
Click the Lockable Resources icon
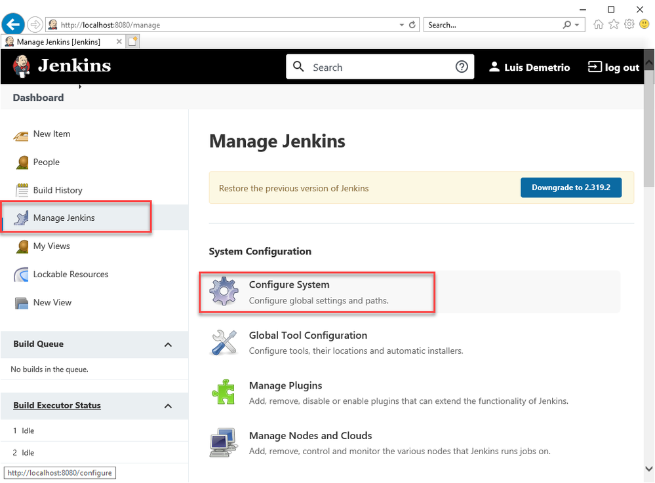coord(21,275)
